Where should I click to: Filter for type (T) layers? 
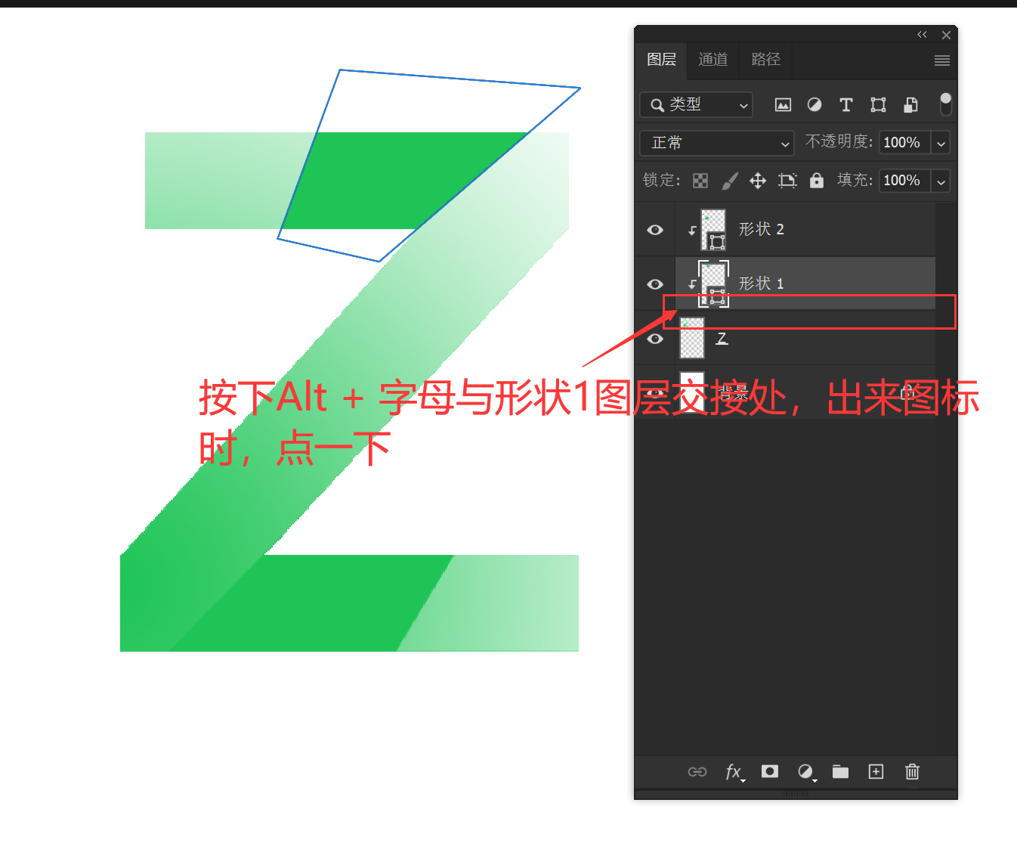[x=846, y=105]
